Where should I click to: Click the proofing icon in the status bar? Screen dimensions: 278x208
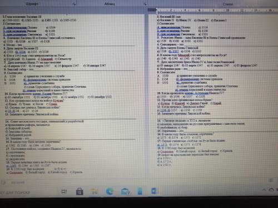3,182
